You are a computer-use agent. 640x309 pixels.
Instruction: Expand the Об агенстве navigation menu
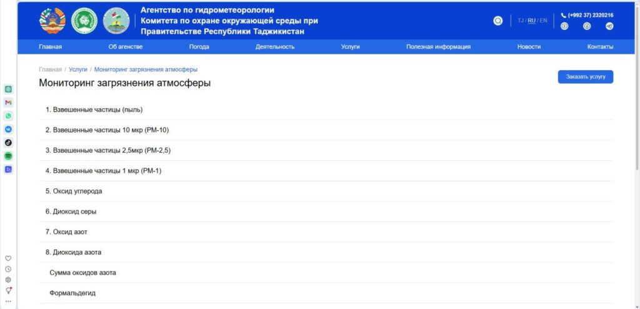pos(126,47)
